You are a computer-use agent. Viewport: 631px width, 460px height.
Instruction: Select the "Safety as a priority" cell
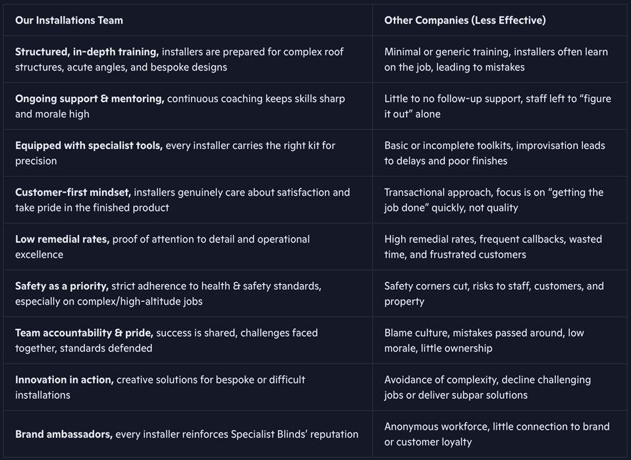168,293
